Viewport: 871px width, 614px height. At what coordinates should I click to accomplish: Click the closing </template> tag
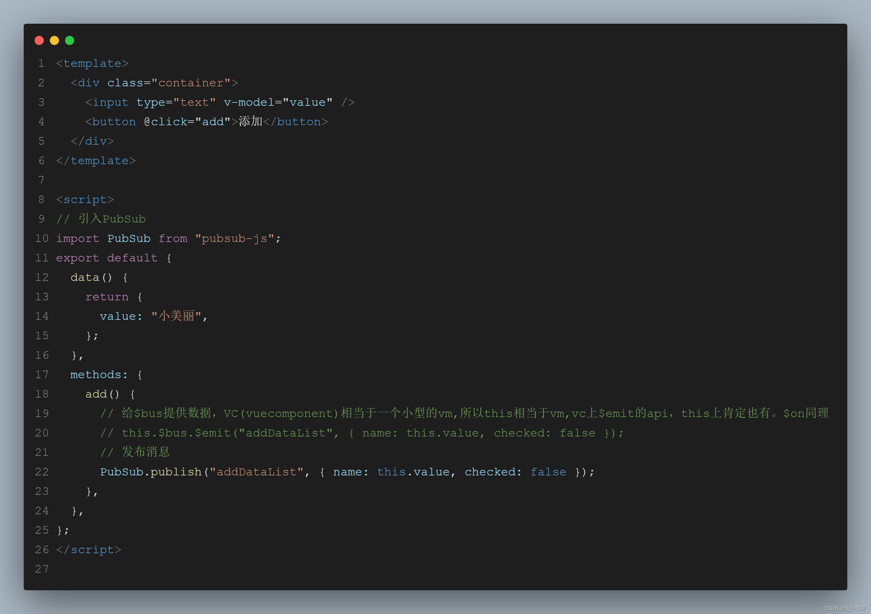coord(96,161)
